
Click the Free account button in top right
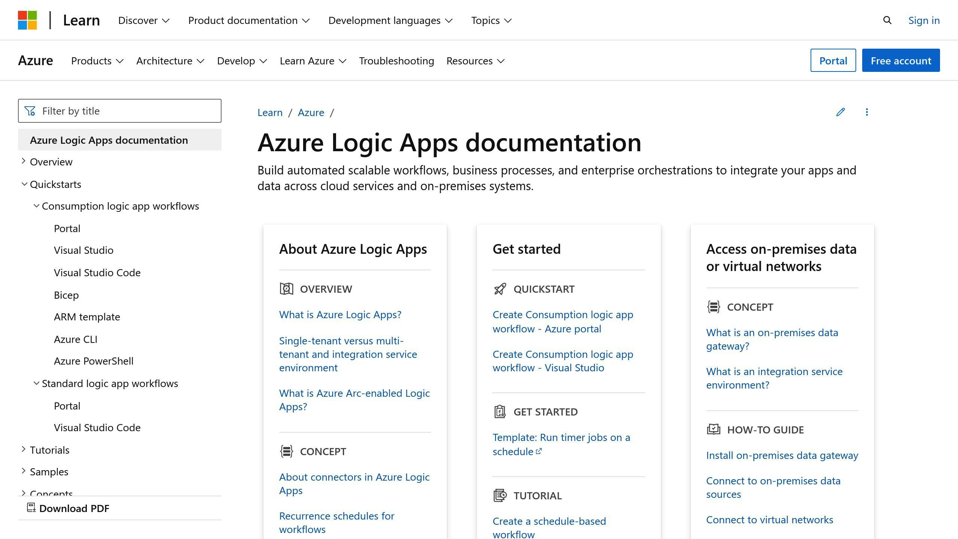point(901,60)
